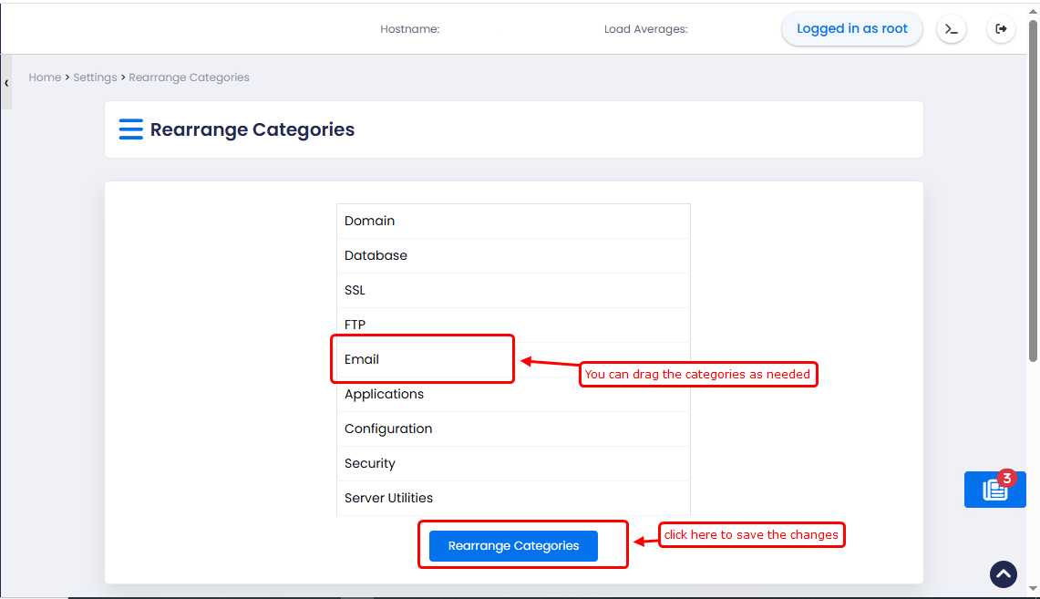This screenshot has width=1040, height=599.
Task: Click the vertical page scrollbar thumb
Action: pyautogui.click(x=1033, y=191)
